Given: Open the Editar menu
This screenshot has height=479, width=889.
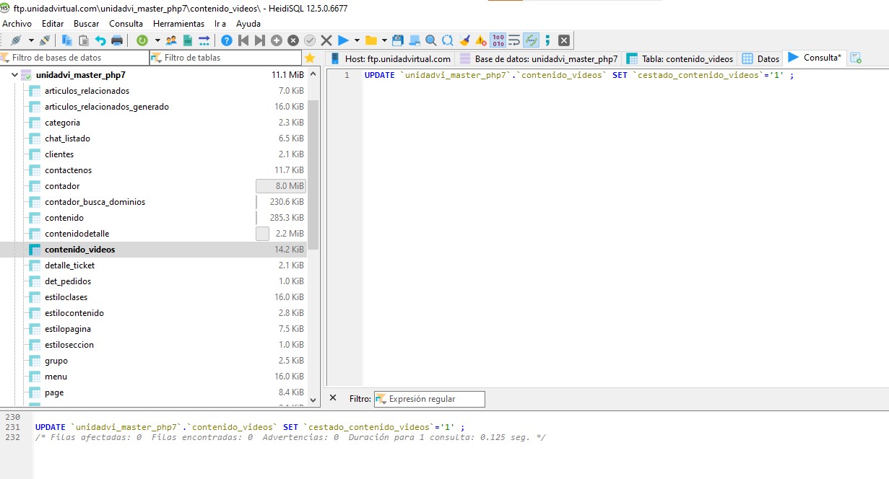Looking at the screenshot, I should pos(53,24).
